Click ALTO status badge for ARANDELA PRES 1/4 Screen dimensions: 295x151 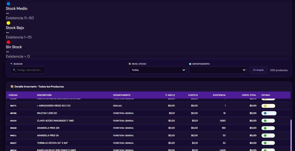(x=268, y=135)
